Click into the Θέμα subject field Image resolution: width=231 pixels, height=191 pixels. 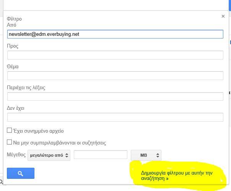click(x=115, y=75)
